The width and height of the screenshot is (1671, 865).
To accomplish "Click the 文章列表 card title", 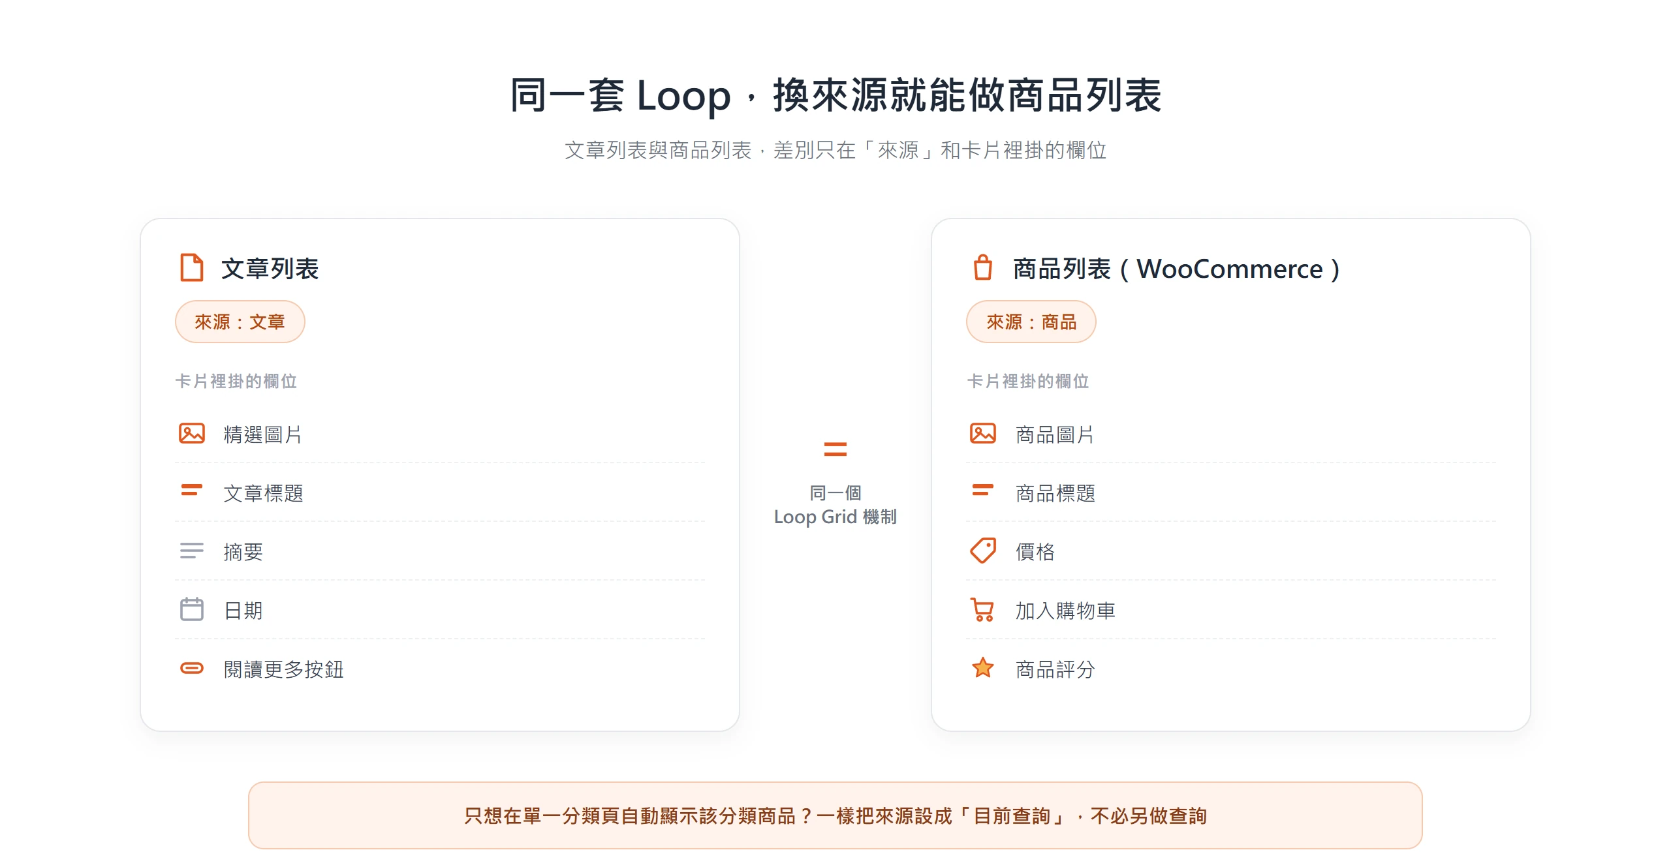I will tap(270, 268).
